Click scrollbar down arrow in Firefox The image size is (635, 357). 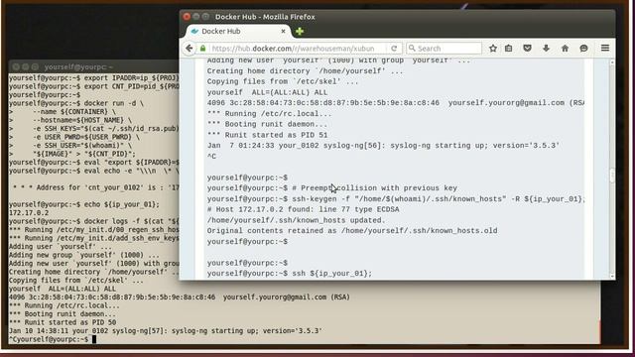[612, 276]
